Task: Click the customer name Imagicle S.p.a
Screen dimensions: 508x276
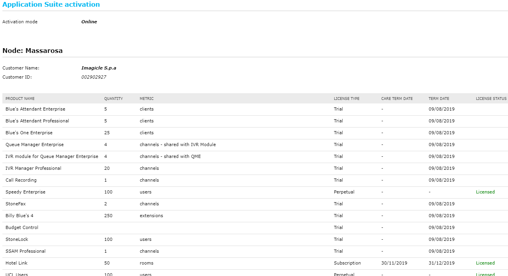Action: coord(98,68)
